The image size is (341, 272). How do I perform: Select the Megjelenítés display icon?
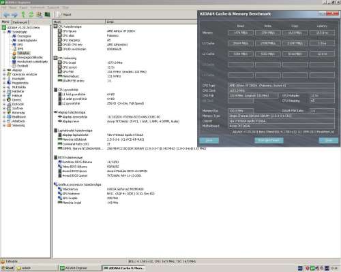point(9,83)
